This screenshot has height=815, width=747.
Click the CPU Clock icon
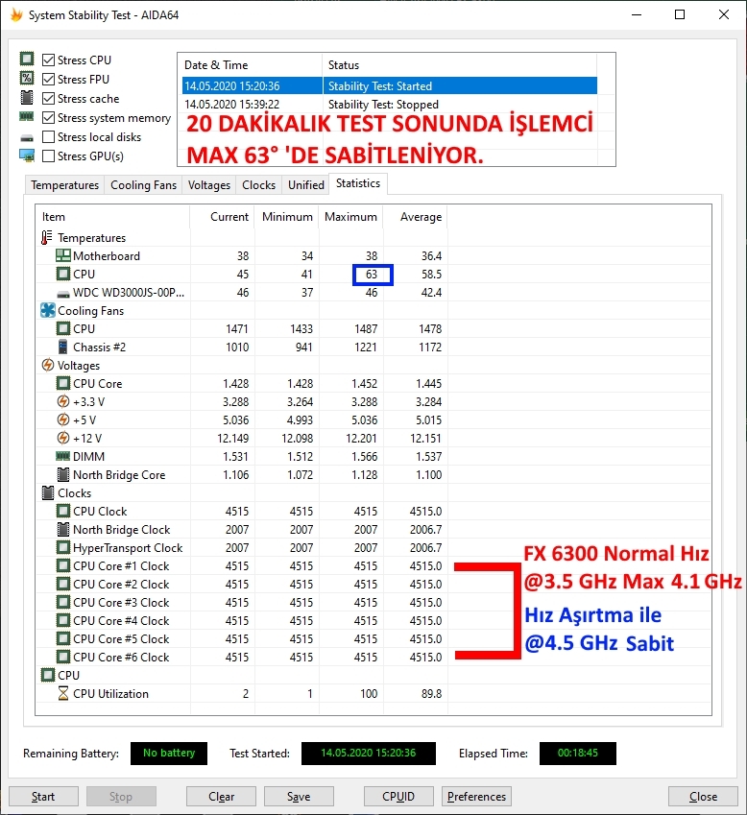click(x=63, y=511)
